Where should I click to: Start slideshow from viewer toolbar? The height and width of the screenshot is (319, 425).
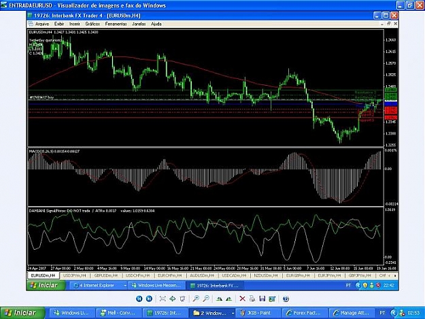click(x=183, y=299)
